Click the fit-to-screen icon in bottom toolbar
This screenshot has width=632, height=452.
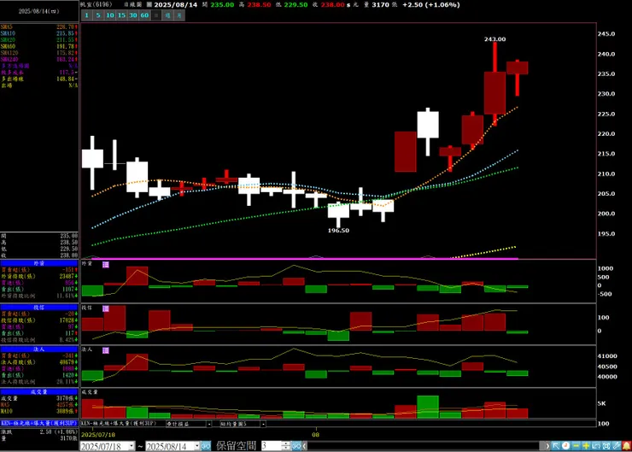(606, 446)
